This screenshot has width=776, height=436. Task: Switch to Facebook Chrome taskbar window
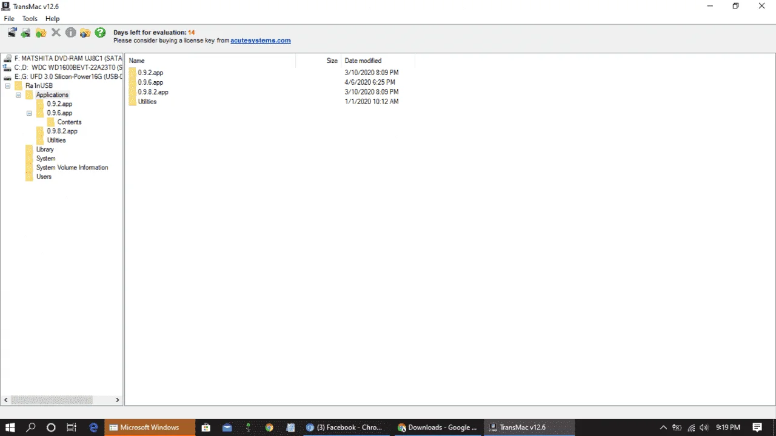click(x=346, y=428)
